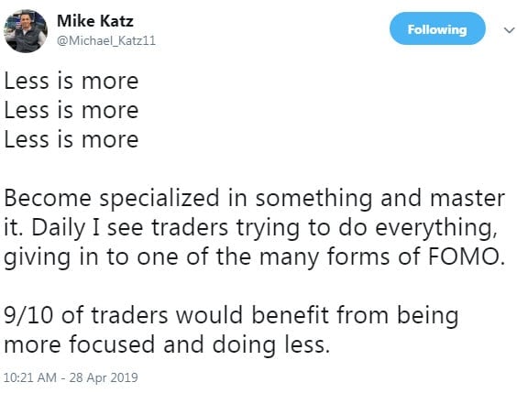
Task: Click "more focused and doing less" line
Action: [x=167, y=344]
